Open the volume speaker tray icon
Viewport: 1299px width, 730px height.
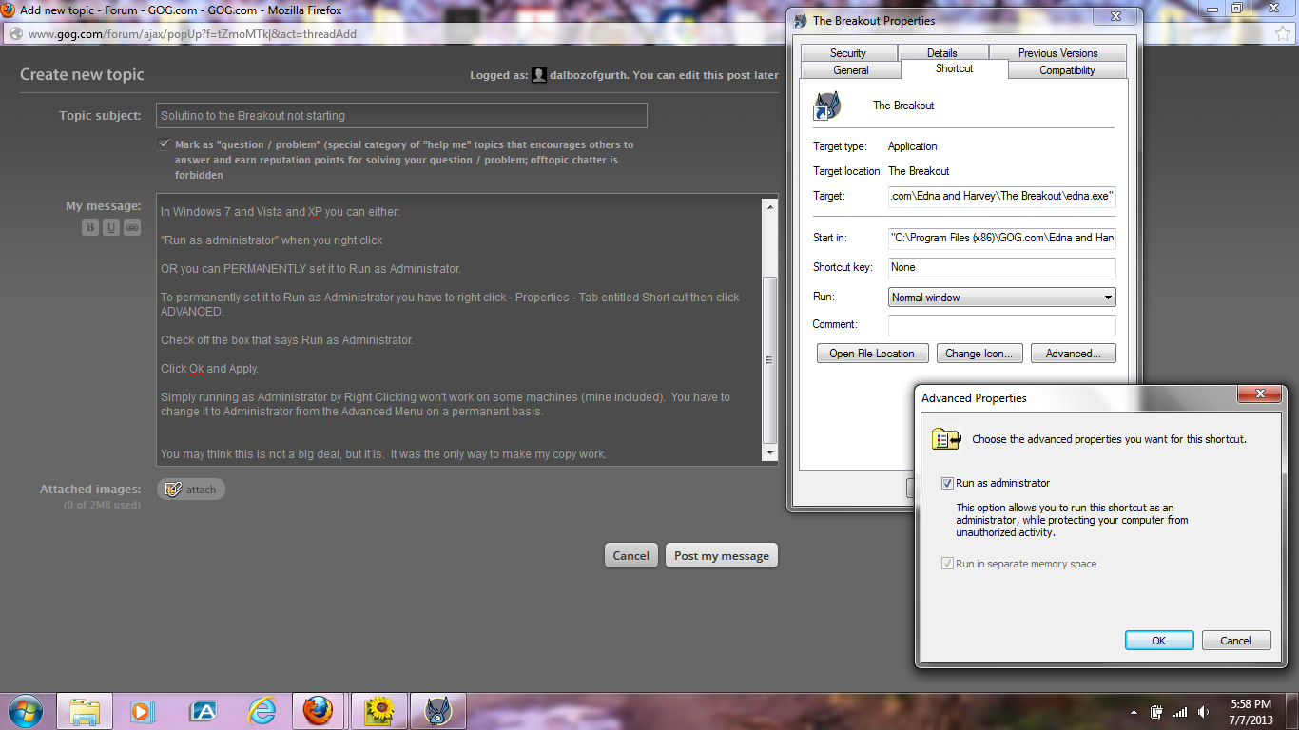1204,712
